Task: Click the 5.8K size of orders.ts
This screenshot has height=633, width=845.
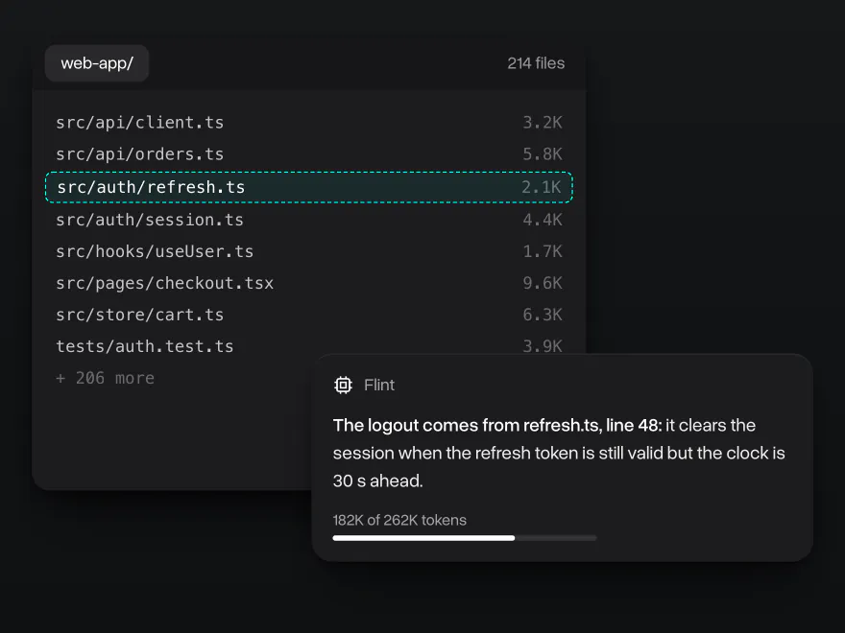Action: pos(543,154)
